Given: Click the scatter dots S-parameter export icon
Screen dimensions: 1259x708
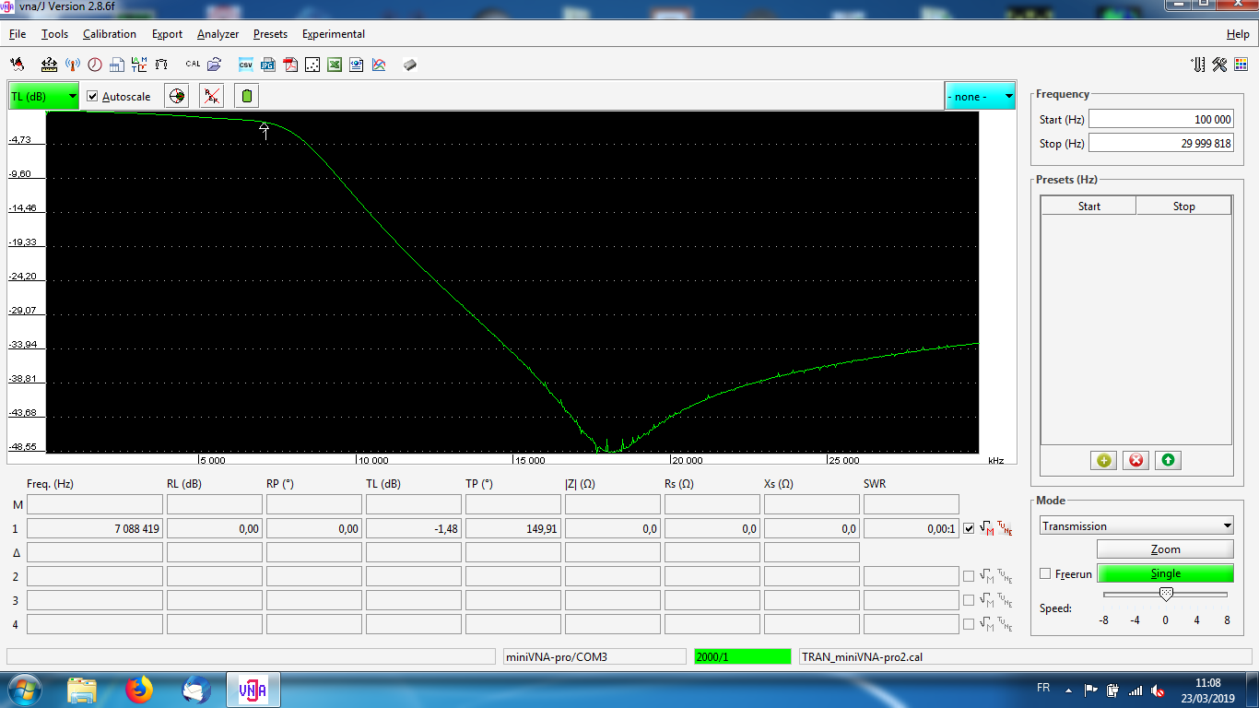Looking at the screenshot, I should pyautogui.click(x=312, y=65).
